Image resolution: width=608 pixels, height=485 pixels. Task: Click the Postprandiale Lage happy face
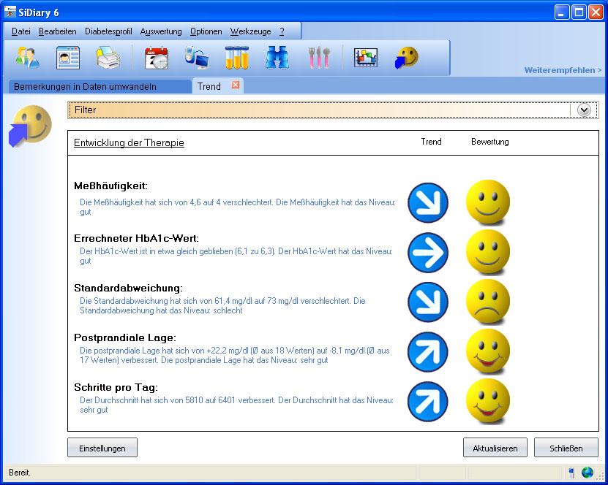(x=488, y=352)
